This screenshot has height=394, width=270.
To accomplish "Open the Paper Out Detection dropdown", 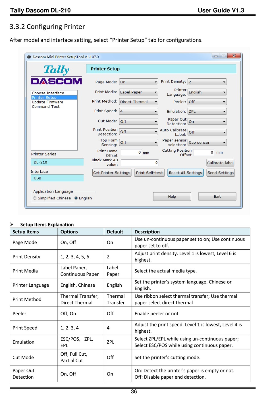I will click(207, 122).
